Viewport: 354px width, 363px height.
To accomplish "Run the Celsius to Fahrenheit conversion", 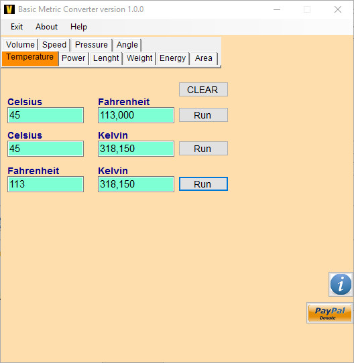I will pos(203,115).
